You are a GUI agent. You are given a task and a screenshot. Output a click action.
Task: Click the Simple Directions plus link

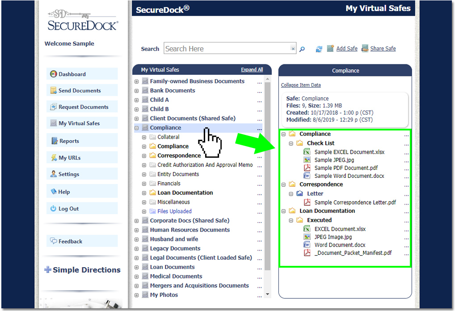(82, 270)
